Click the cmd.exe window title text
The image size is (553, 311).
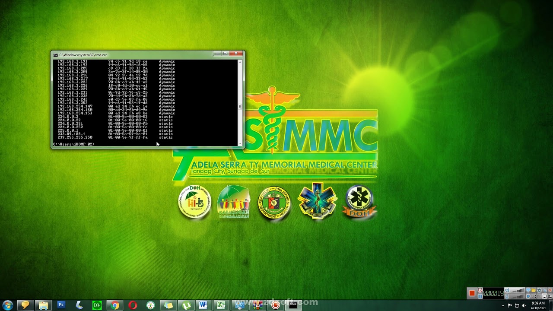click(x=83, y=55)
